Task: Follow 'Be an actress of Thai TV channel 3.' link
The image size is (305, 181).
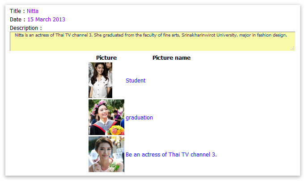Action: (171, 155)
